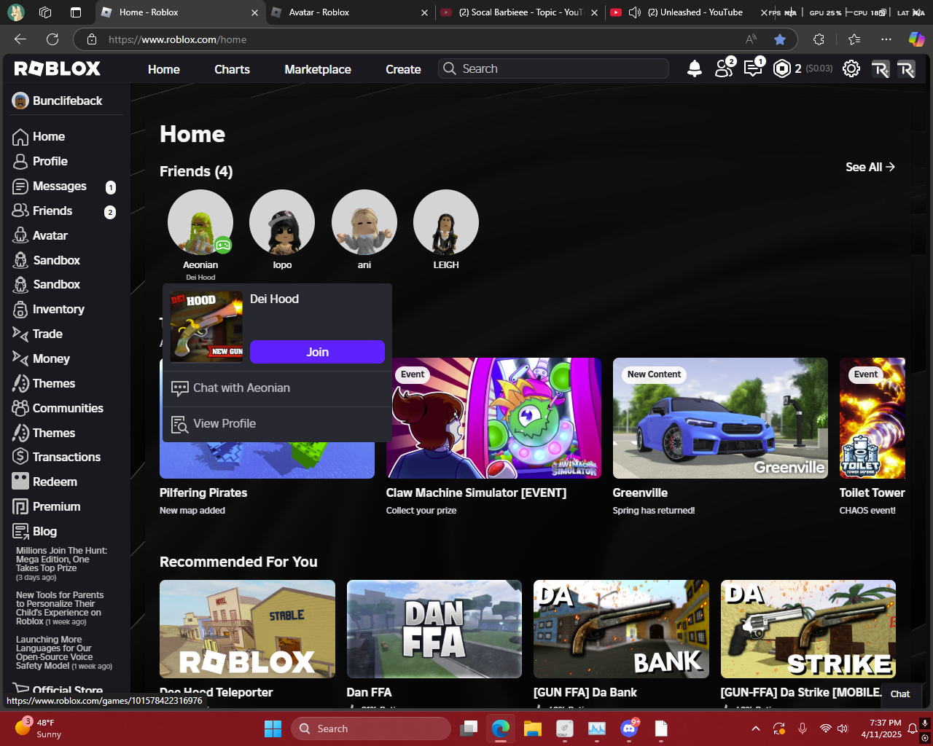The height and width of the screenshot is (746, 933).
Task: Open ani's friend avatar
Action: 364,222
